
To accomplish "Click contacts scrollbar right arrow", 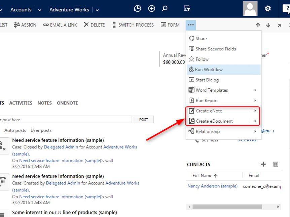I will (278, 207).
